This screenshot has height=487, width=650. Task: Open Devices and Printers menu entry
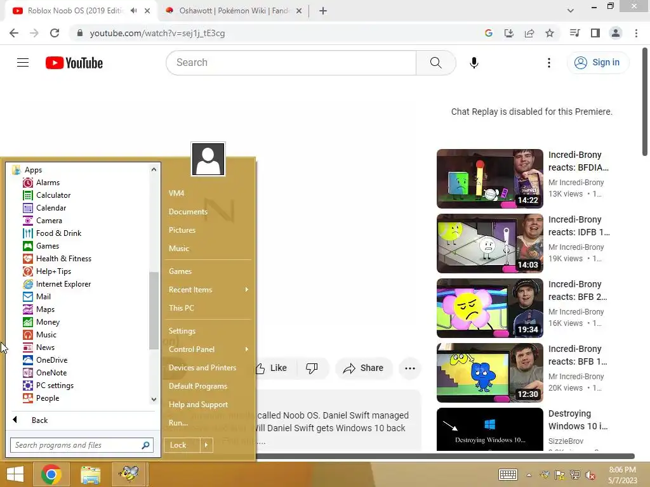(202, 367)
